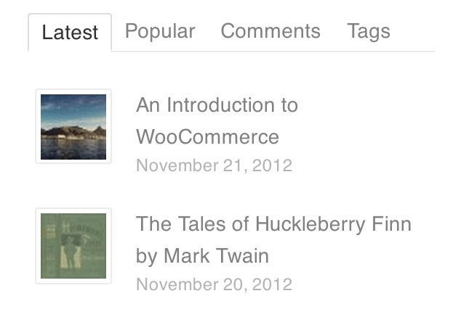This screenshot has width=461, height=312.
Task: Open the Comments tab
Action: (x=270, y=30)
